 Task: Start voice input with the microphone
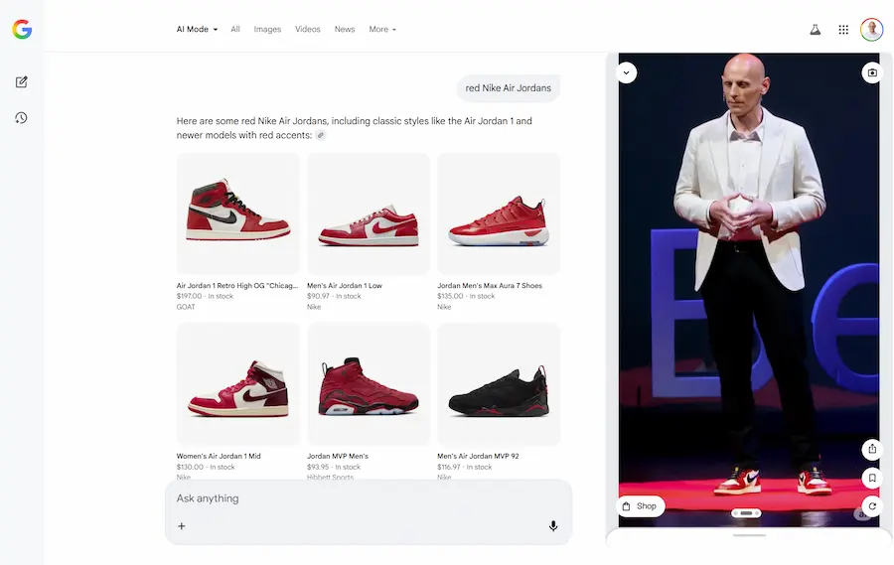pos(553,526)
